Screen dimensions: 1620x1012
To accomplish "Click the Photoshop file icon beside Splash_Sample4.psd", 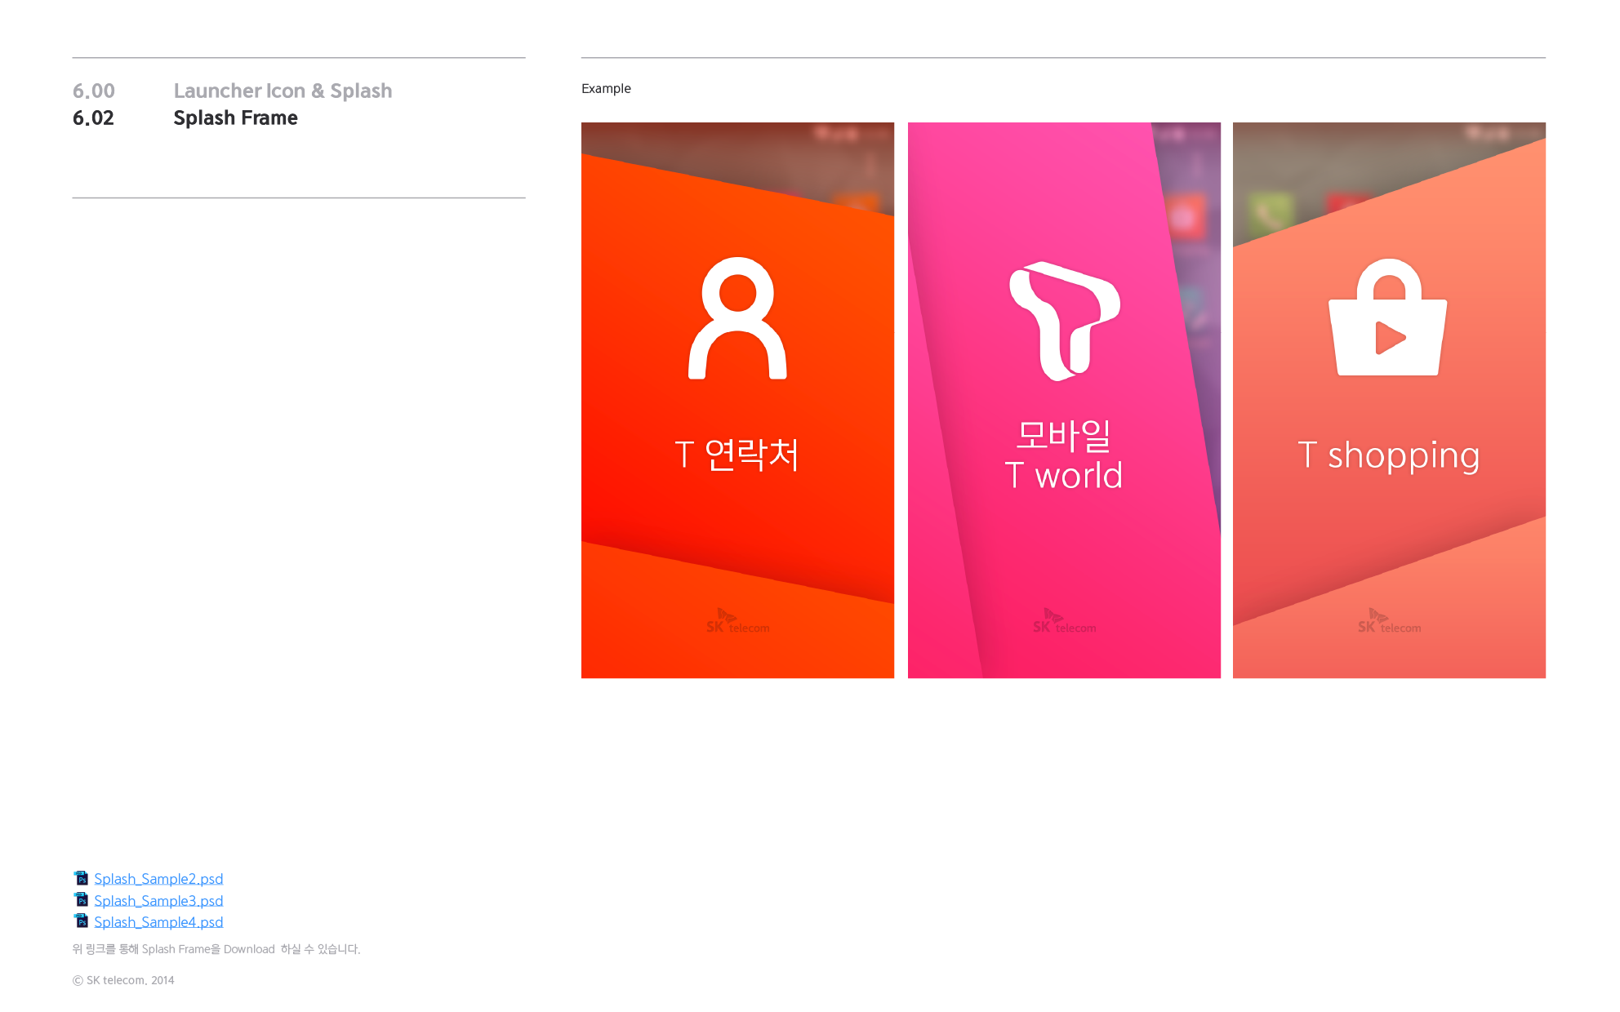I will click(x=81, y=921).
